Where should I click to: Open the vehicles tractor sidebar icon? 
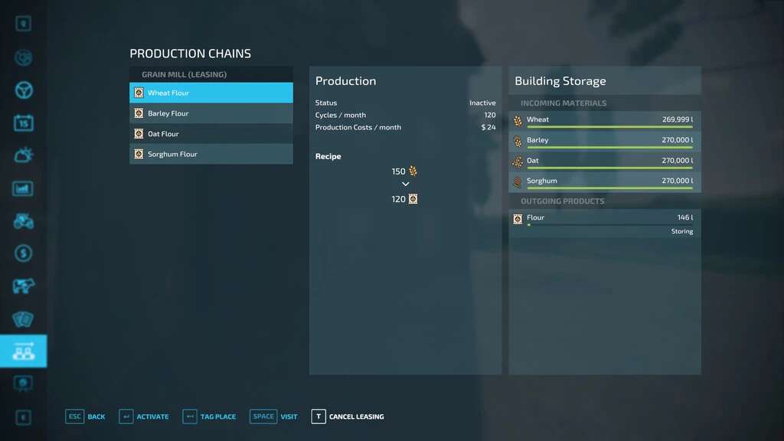coord(24,221)
